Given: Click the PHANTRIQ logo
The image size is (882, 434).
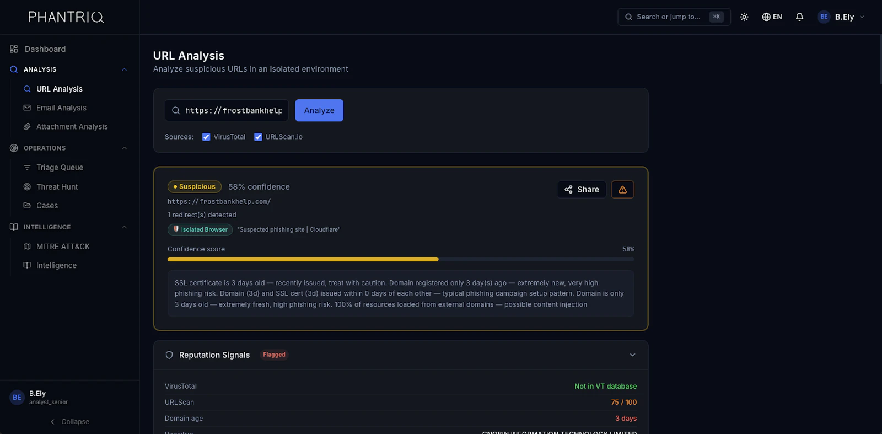Looking at the screenshot, I should pos(66,17).
